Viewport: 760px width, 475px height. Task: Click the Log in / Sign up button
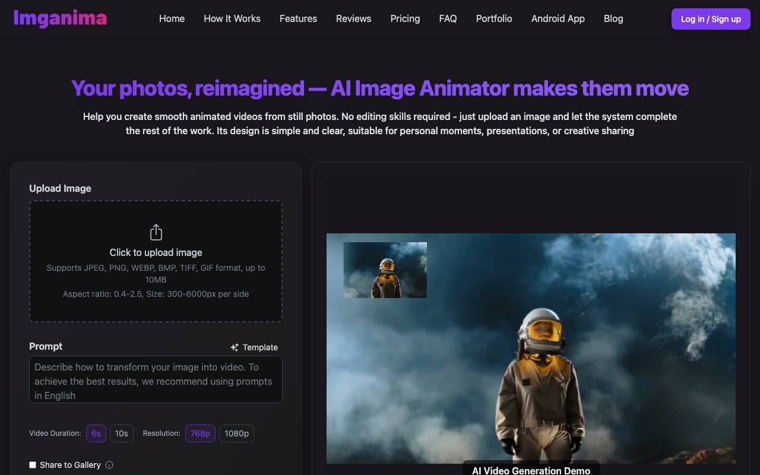coord(711,19)
